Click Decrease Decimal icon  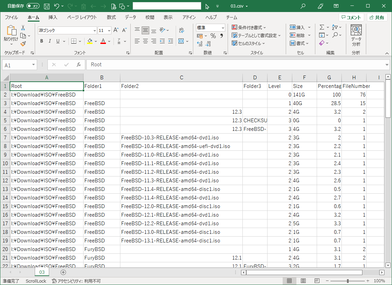coord(208,44)
